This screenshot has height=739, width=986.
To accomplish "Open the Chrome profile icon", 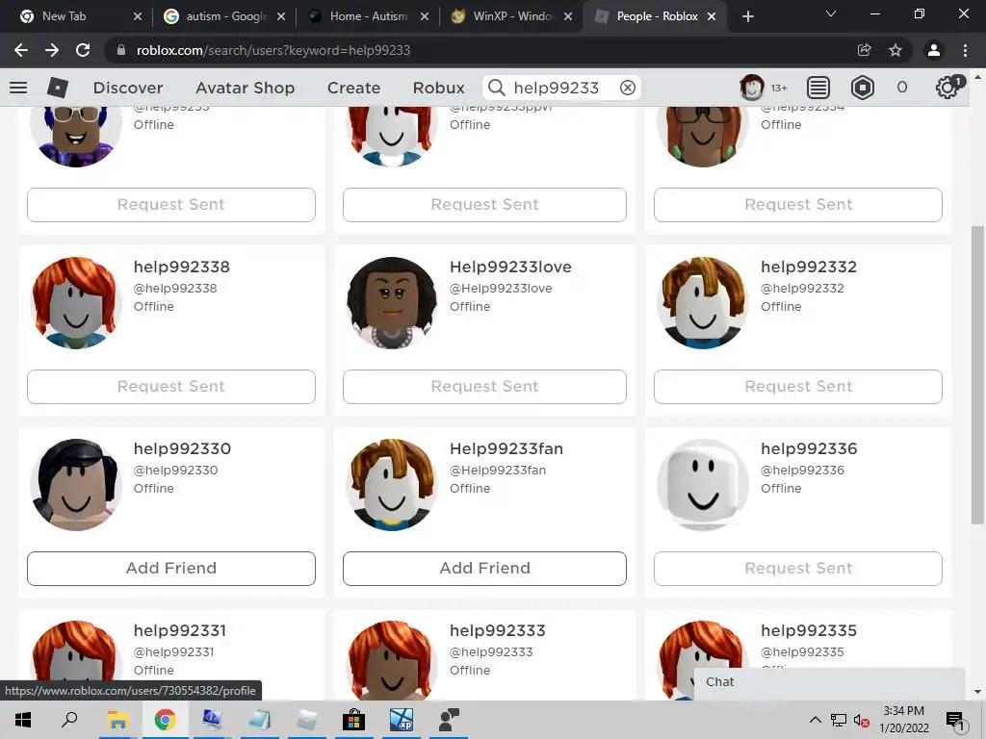I will [934, 50].
